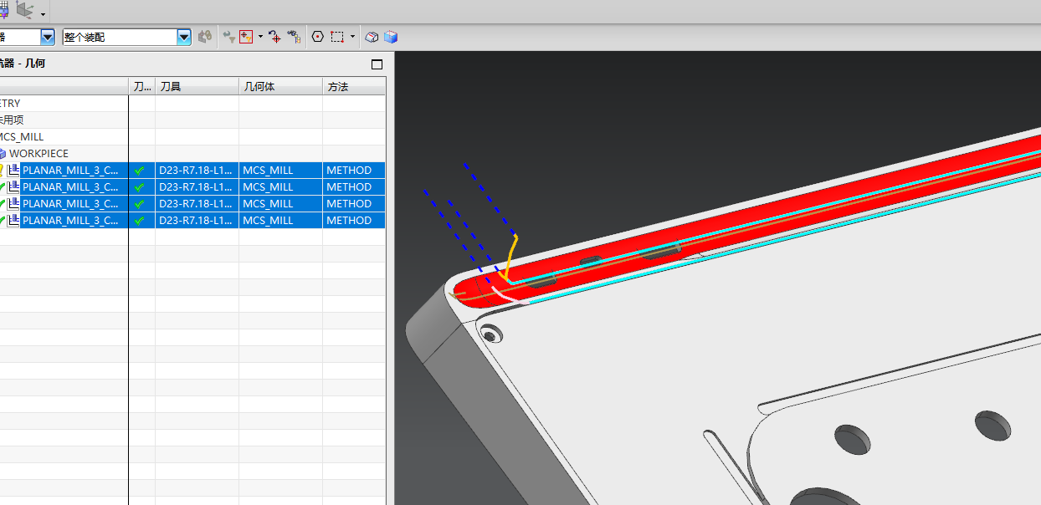Click the 方法 column header
This screenshot has height=505, width=1041.
[354, 86]
